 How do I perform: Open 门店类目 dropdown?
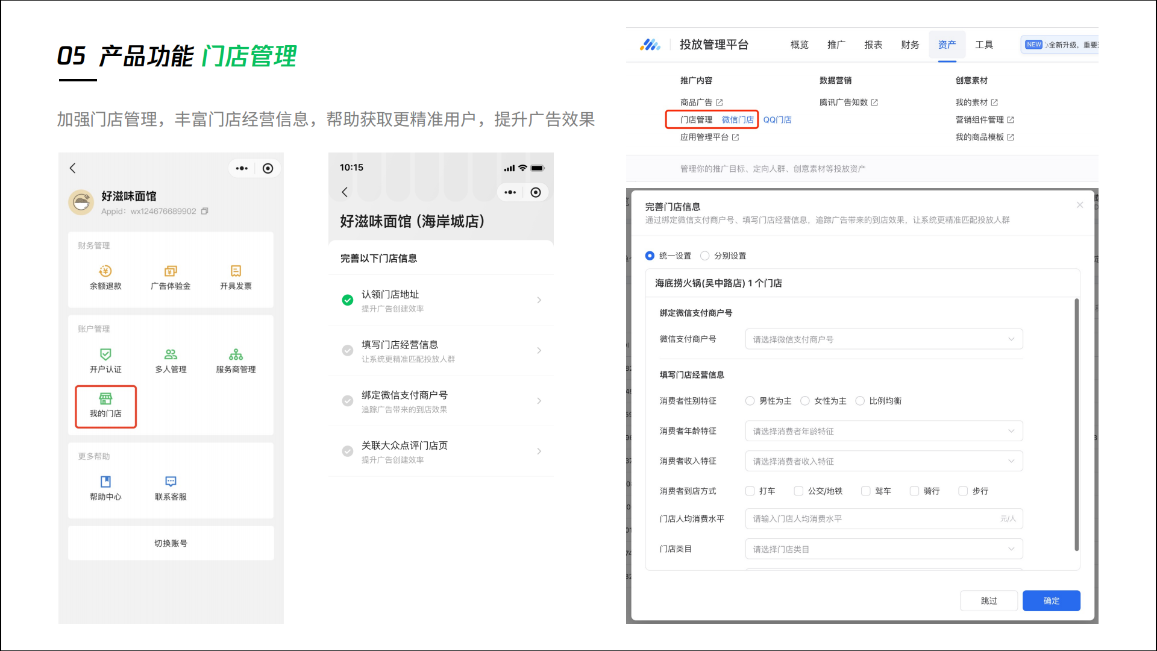pyautogui.click(x=884, y=549)
